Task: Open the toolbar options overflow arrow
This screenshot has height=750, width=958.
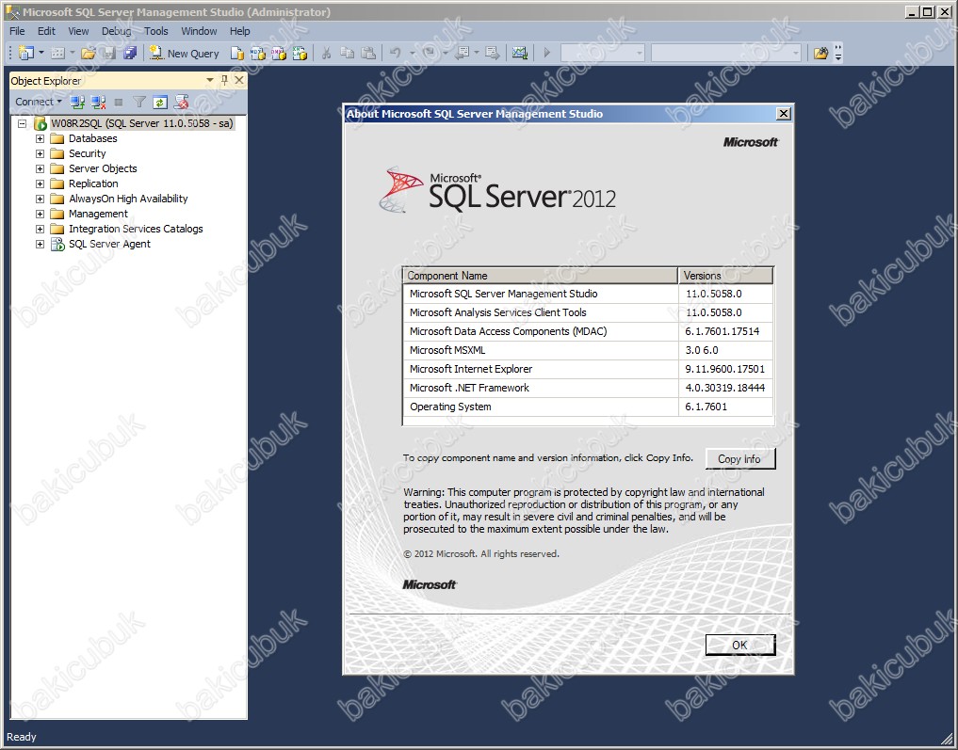Action: (x=838, y=53)
